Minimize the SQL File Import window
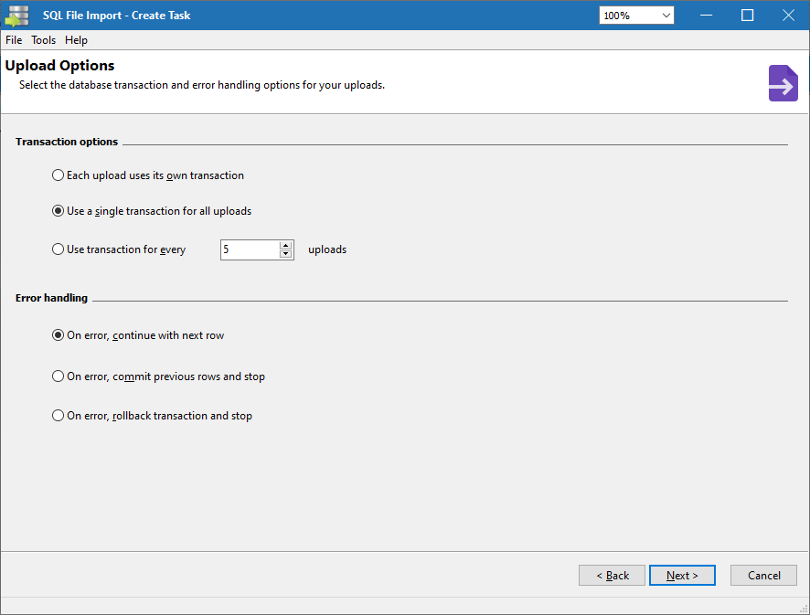This screenshot has height=615, width=810. click(x=706, y=16)
